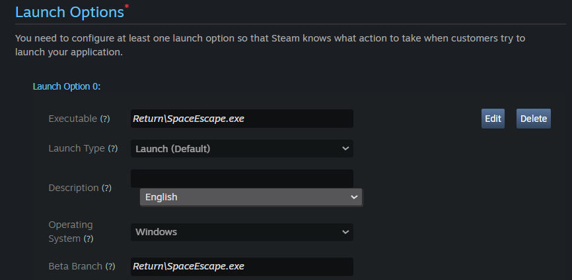The image size is (572, 280).
Task: Click the help (?) icon next to Beta Branch
Action: coord(110,267)
